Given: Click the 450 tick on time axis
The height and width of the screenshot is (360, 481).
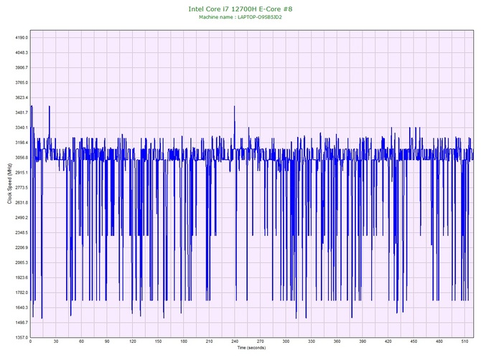Looking at the screenshot, I should coord(414,341).
